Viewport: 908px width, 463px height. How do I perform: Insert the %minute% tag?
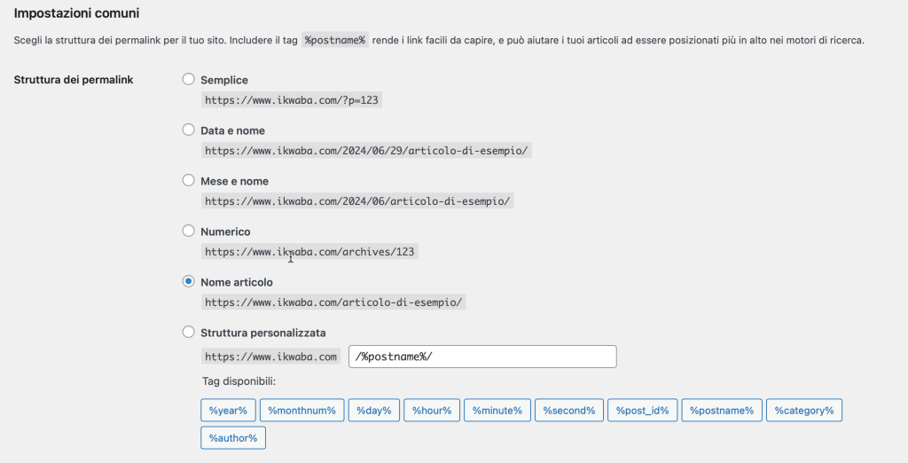(x=497, y=411)
